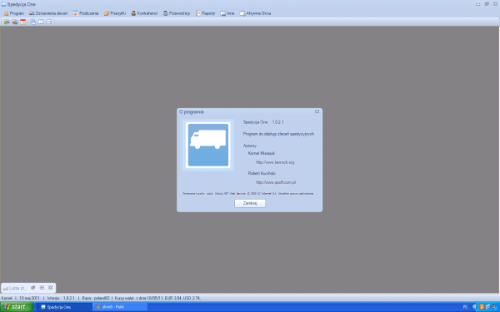The image size is (500, 312).
Task: Switch to the Paint window on the taskbar
Action: click(x=120, y=307)
